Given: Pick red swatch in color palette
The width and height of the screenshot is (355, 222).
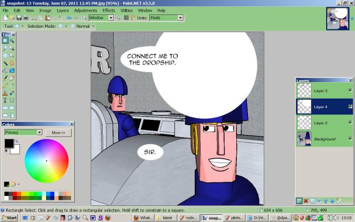Looking at the screenshot, I should click(x=13, y=194).
